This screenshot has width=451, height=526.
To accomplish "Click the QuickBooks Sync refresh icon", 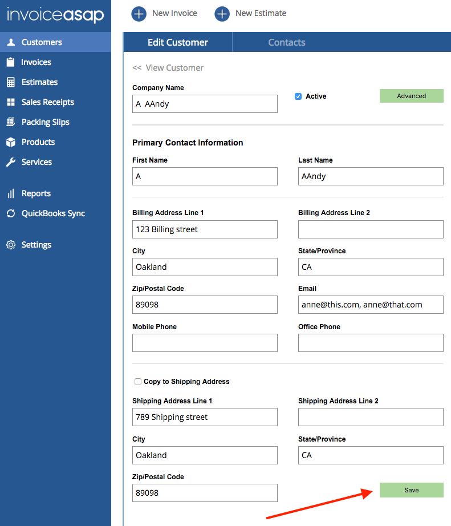I will point(11,213).
